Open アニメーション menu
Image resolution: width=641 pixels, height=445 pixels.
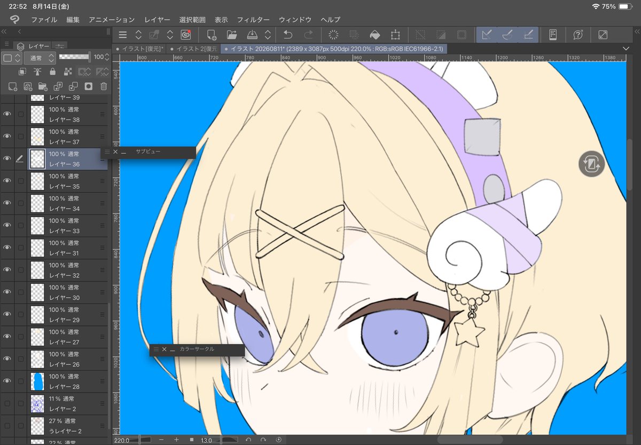pos(112,19)
